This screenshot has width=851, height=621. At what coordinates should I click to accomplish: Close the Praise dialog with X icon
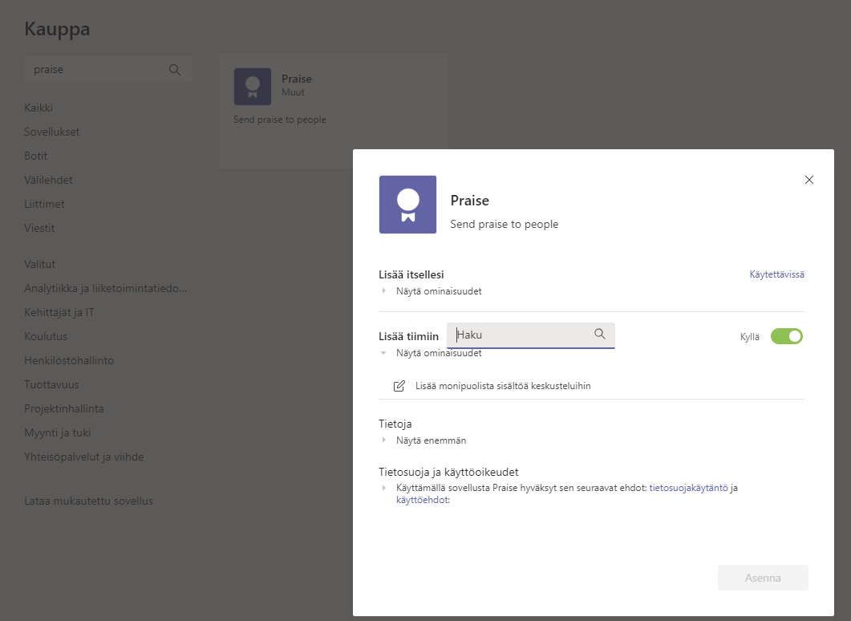(x=808, y=180)
